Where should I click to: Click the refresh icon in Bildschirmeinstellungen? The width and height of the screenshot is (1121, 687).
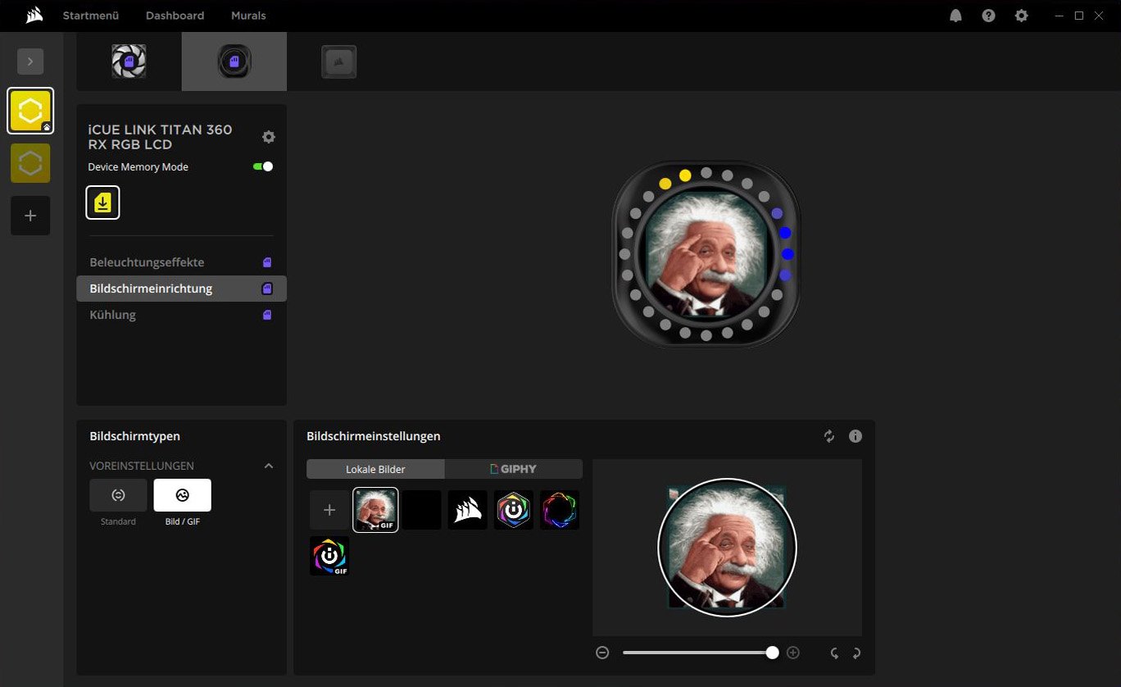(x=829, y=436)
